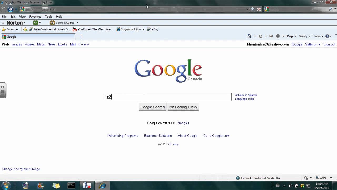Open a new blank tab
The image size is (337, 190).
[x=78, y=37]
